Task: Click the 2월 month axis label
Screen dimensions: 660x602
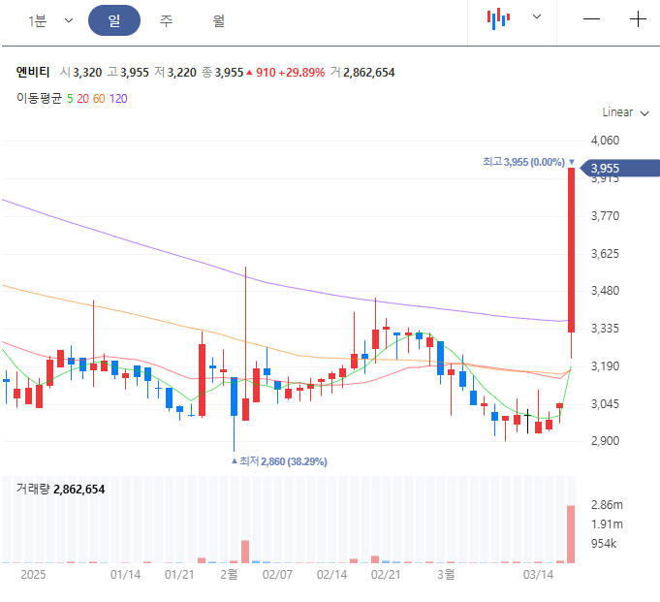Action: [x=229, y=574]
